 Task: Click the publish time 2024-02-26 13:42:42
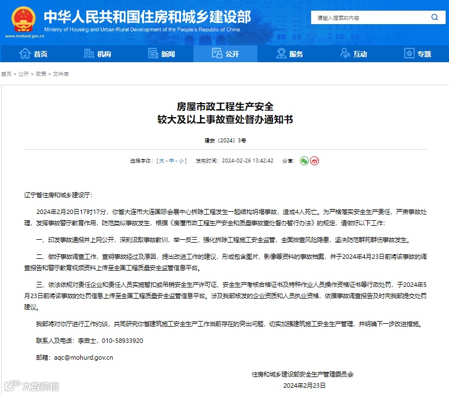[248, 161]
